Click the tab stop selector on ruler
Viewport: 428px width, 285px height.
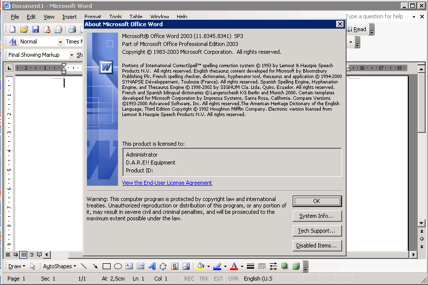click(9, 68)
